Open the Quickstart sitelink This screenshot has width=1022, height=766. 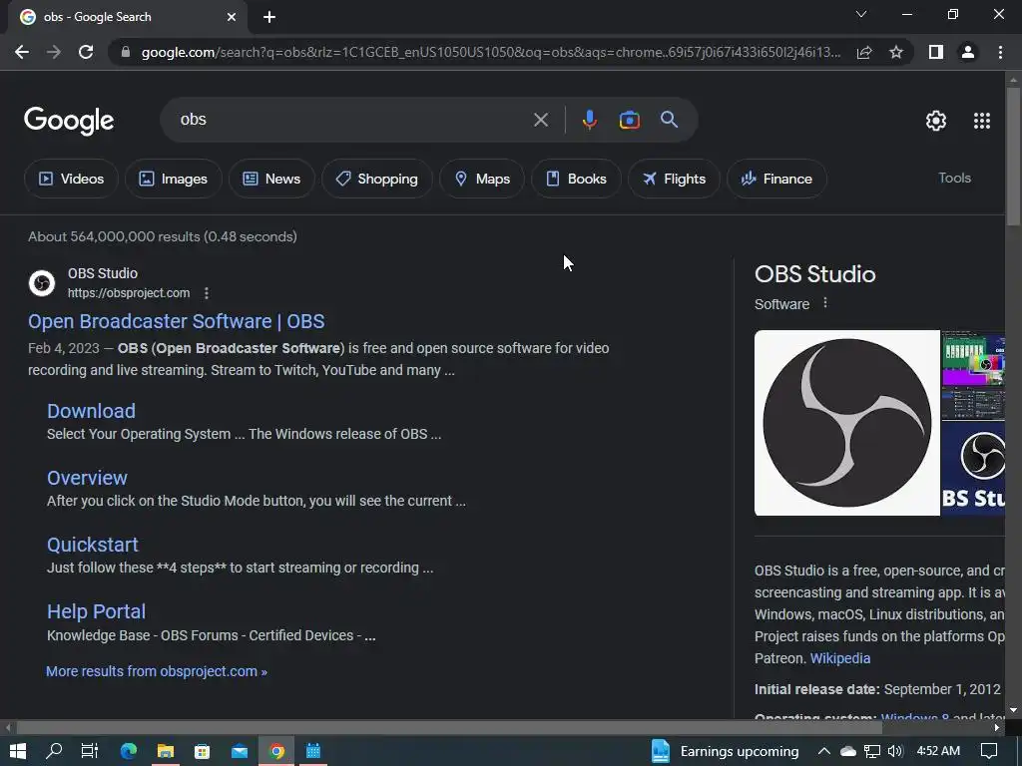(x=93, y=545)
